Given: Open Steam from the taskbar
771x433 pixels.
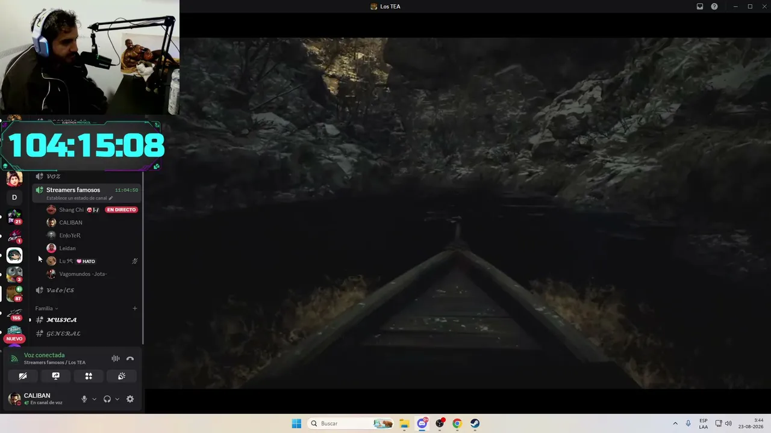Looking at the screenshot, I should [475, 423].
